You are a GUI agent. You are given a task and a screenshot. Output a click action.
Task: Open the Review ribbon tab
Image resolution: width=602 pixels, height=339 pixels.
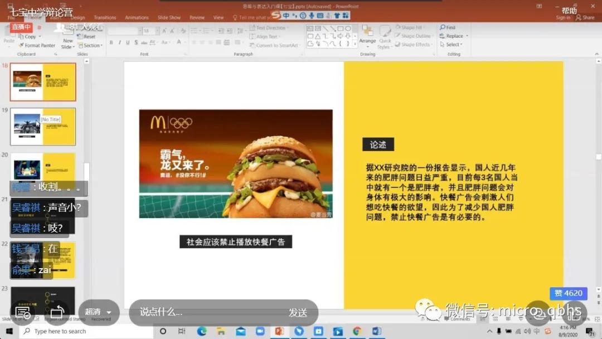click(x=197, y=18)
